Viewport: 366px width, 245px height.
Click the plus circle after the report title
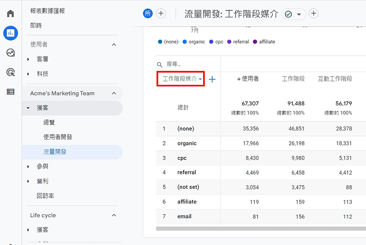pos(313,13)
